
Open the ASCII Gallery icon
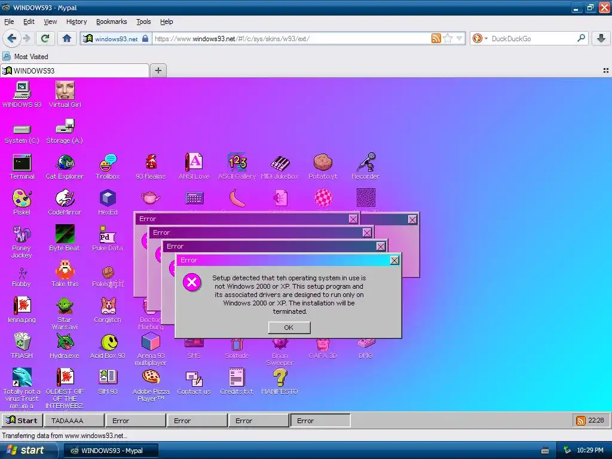(x=237, y=166)
